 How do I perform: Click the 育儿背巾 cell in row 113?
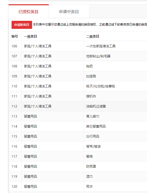coord(93,116)
